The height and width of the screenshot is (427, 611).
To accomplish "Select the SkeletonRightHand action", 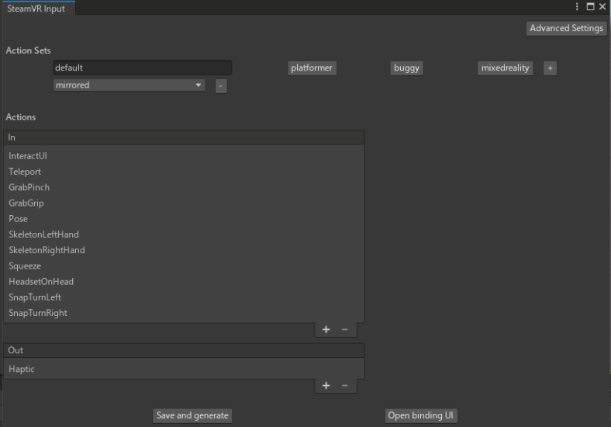I will pos(184,250).
